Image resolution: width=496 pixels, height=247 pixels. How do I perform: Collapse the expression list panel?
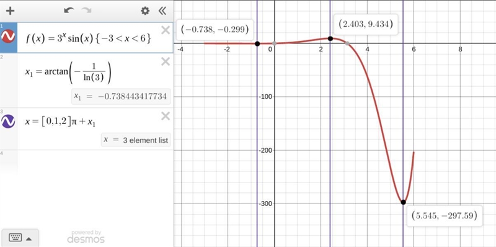[162, 11]
